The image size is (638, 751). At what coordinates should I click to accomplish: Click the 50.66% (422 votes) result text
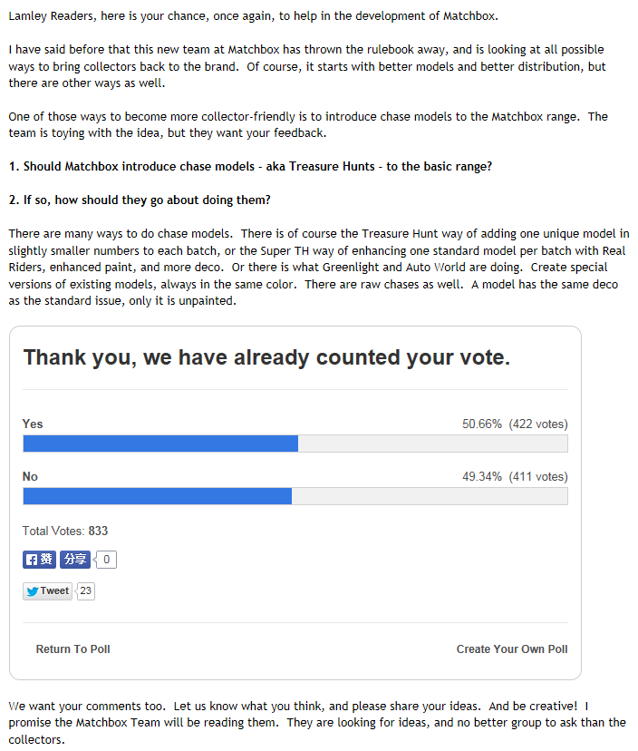515,424
